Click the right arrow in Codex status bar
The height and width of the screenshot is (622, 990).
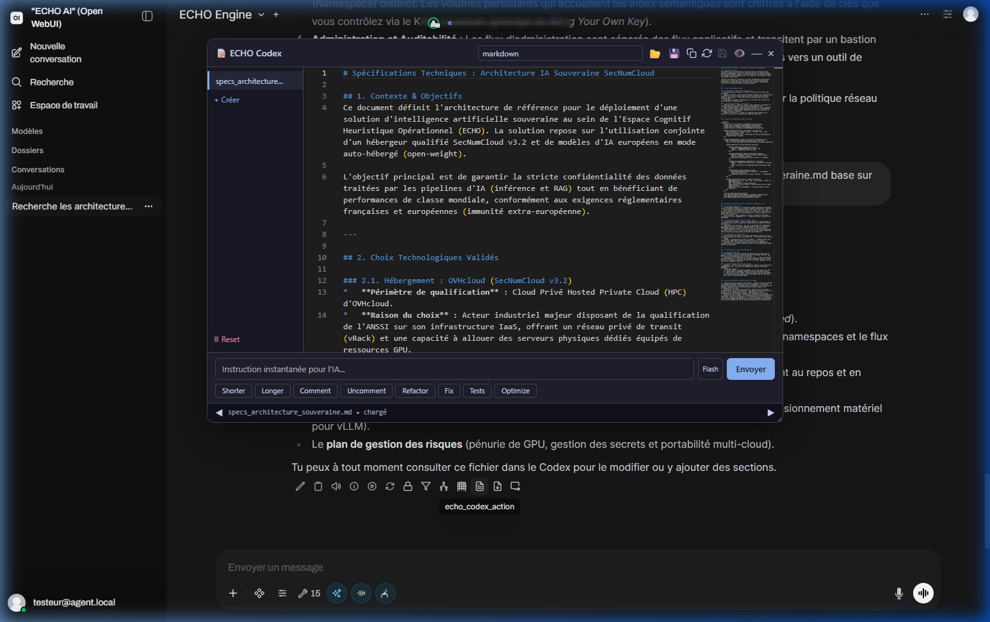(x=770, y=413)
